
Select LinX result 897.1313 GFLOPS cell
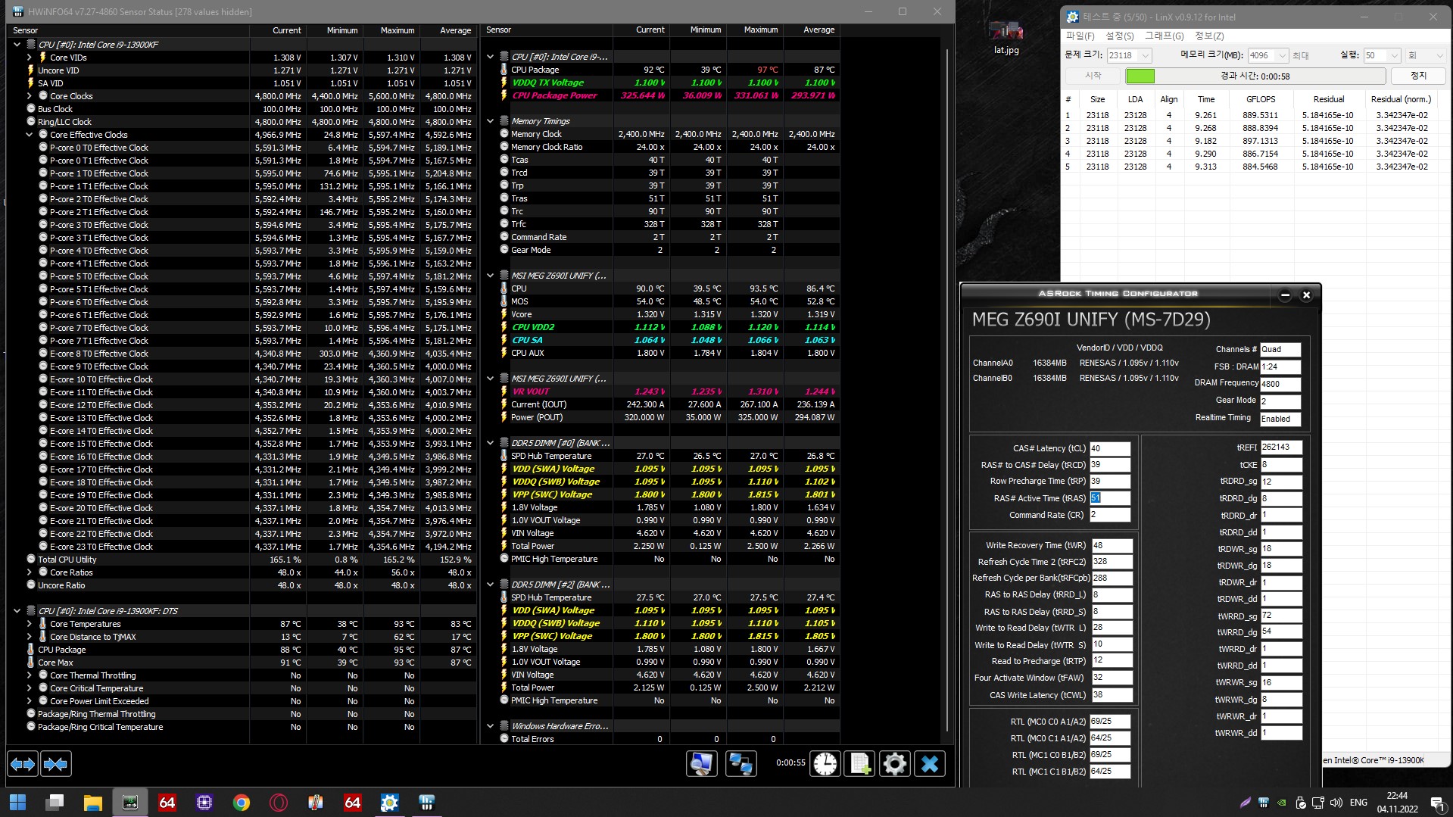1261,141
